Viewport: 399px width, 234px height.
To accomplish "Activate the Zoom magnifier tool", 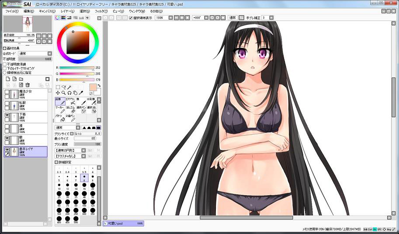I will tap(64, 93).
